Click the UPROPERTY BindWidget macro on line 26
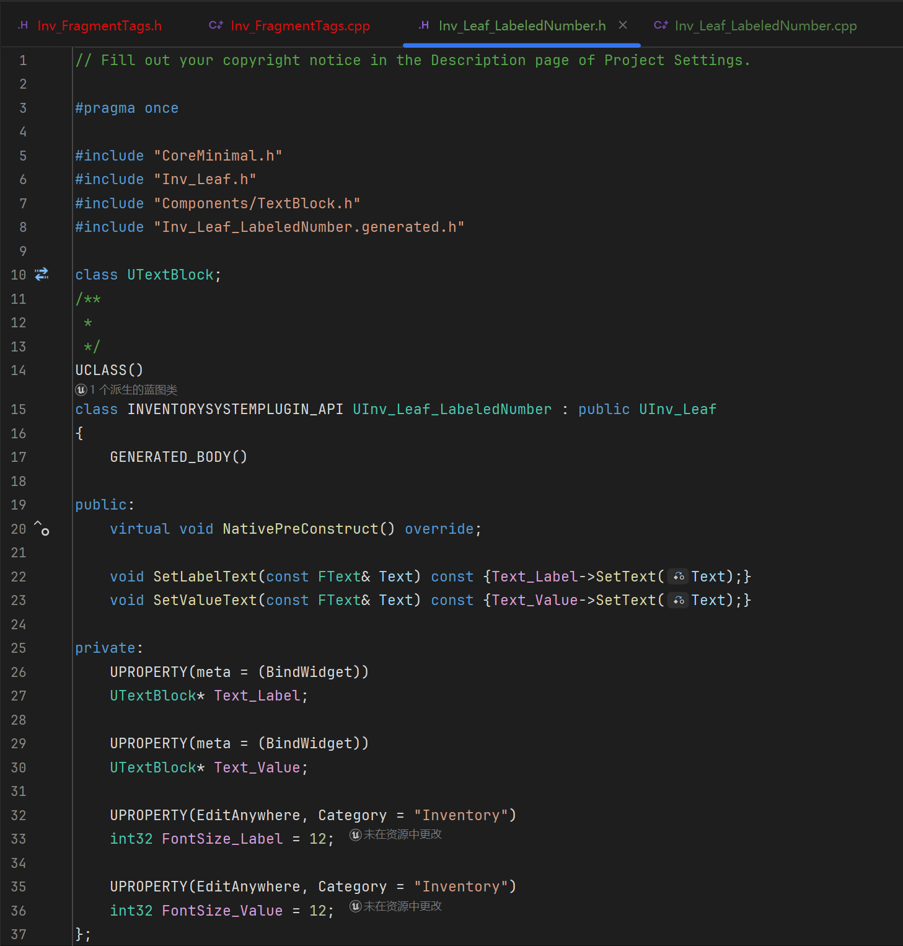 tap(240, 672)
